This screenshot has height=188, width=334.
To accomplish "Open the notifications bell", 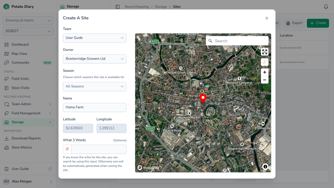I will (326, 7).
